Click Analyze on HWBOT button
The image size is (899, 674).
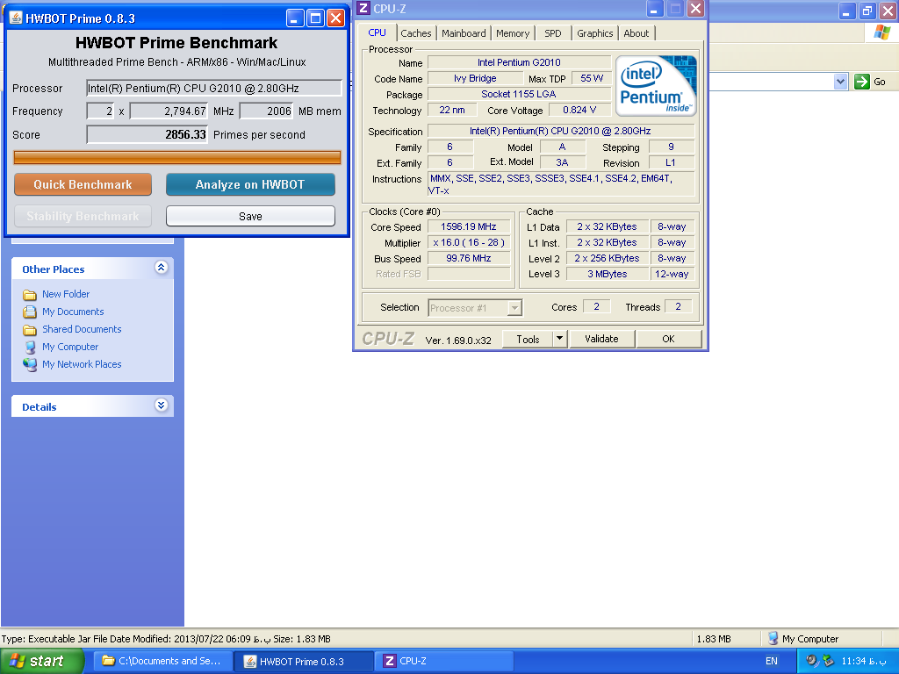point(250,184)
